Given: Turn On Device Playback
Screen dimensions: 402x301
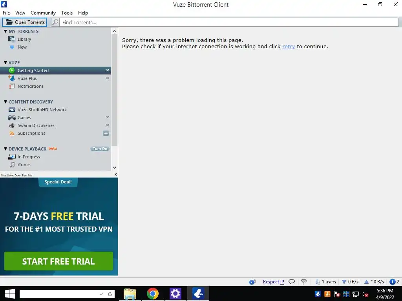Looking at the screenshot, I should [x=100, y=149].
